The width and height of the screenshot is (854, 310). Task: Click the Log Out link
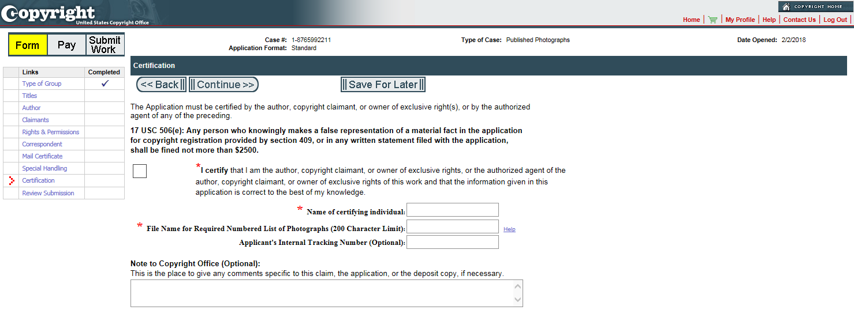click(x=835, y=20)
